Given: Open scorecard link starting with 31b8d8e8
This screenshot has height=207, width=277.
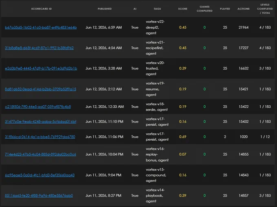Looking at the screenshot, I should point(39,48).
